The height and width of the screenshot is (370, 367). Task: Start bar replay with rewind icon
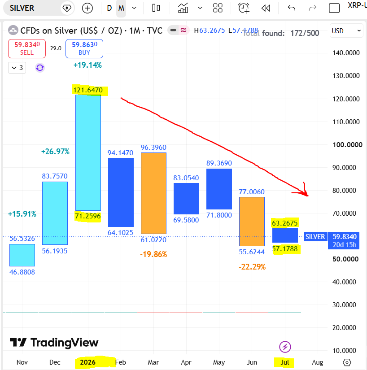(266, 8)
